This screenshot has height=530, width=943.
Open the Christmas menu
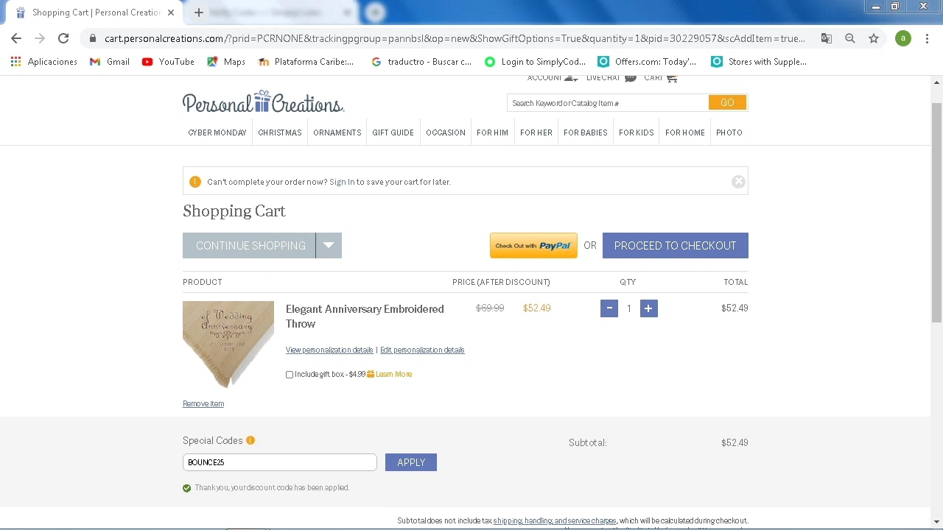[280, 132]
